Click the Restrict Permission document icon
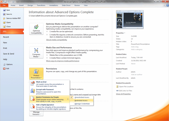The image size is (169, 121). point(32,99)
